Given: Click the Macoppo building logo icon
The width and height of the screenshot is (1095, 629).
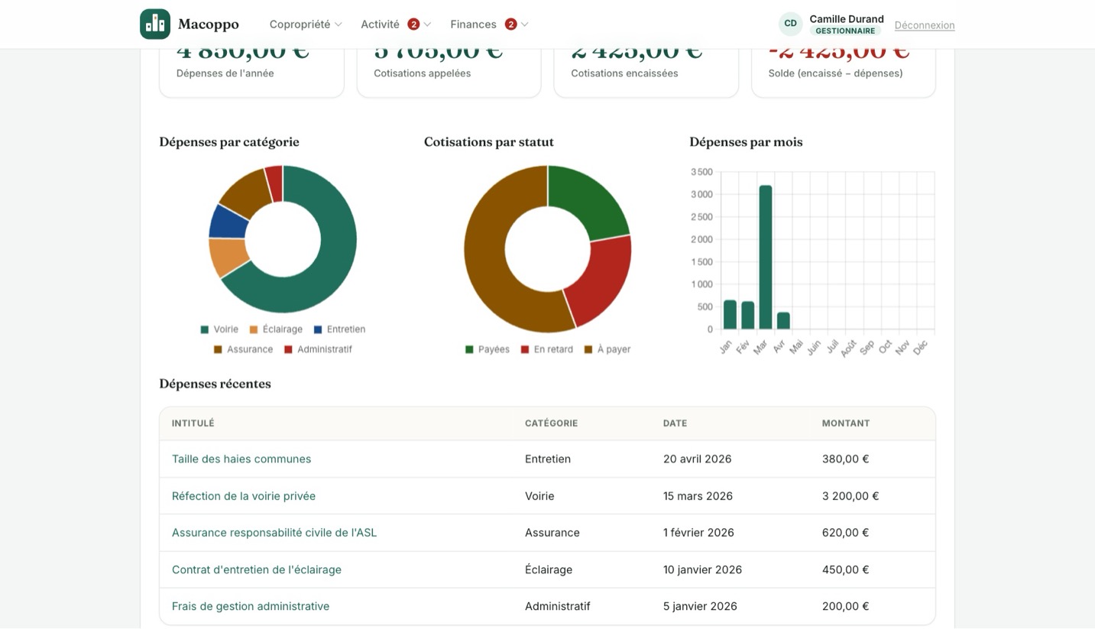Looking at the screenshot, I should pyautogui.click(x=155, y=24).
